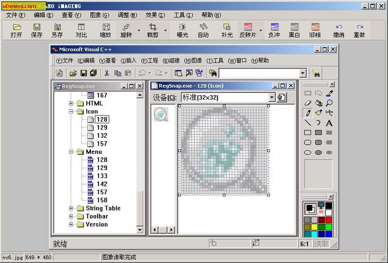The width and height of the screenshot is (388, 263).
Task: Open the crop options dropdown arrow
Action: [x=165, y=30]
